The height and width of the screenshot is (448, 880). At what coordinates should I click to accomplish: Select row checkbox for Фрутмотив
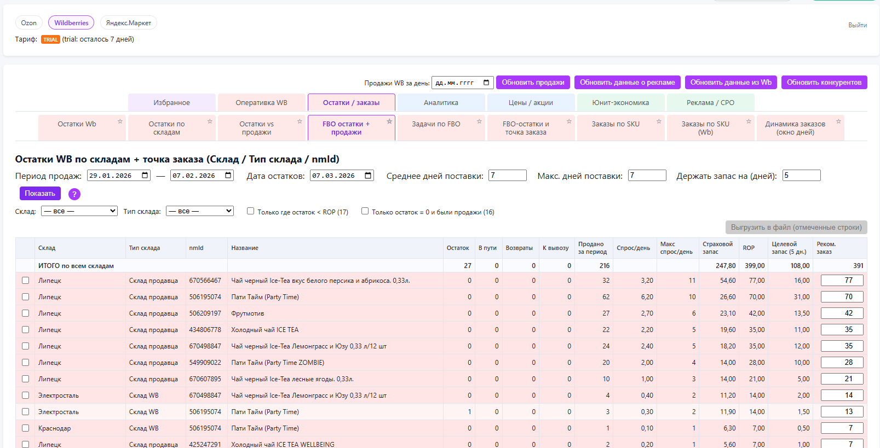[25, 313]
